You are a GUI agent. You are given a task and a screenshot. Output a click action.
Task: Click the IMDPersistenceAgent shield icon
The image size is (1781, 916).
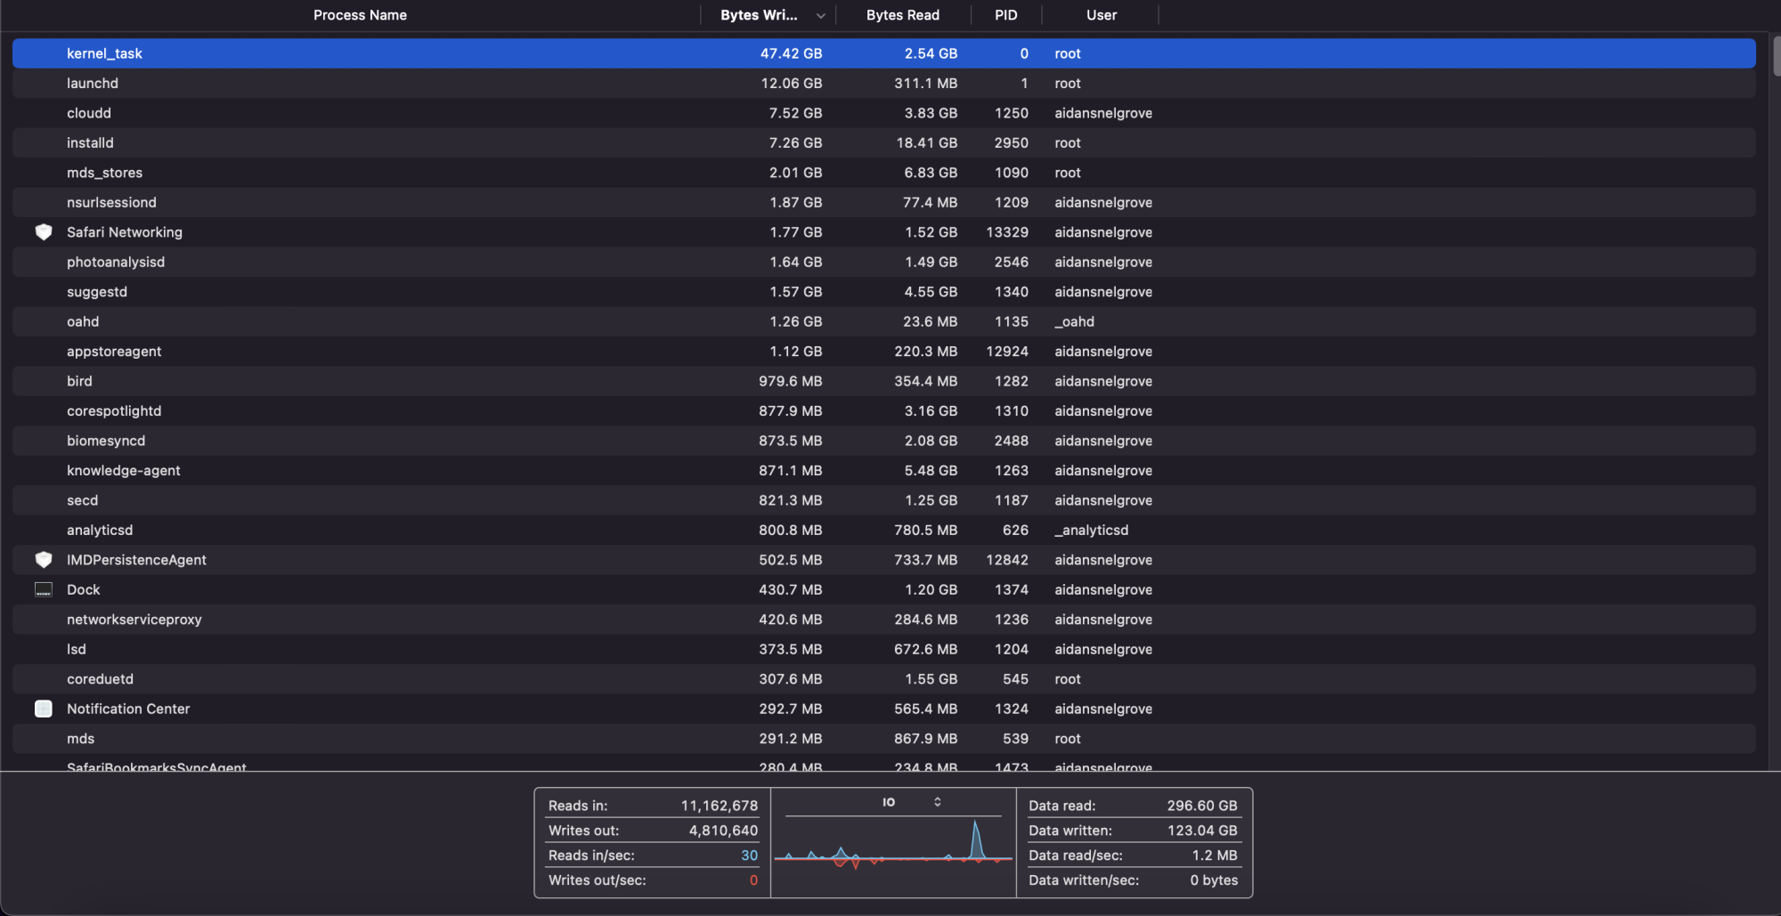pyautogui.click(x=43, y=560)
